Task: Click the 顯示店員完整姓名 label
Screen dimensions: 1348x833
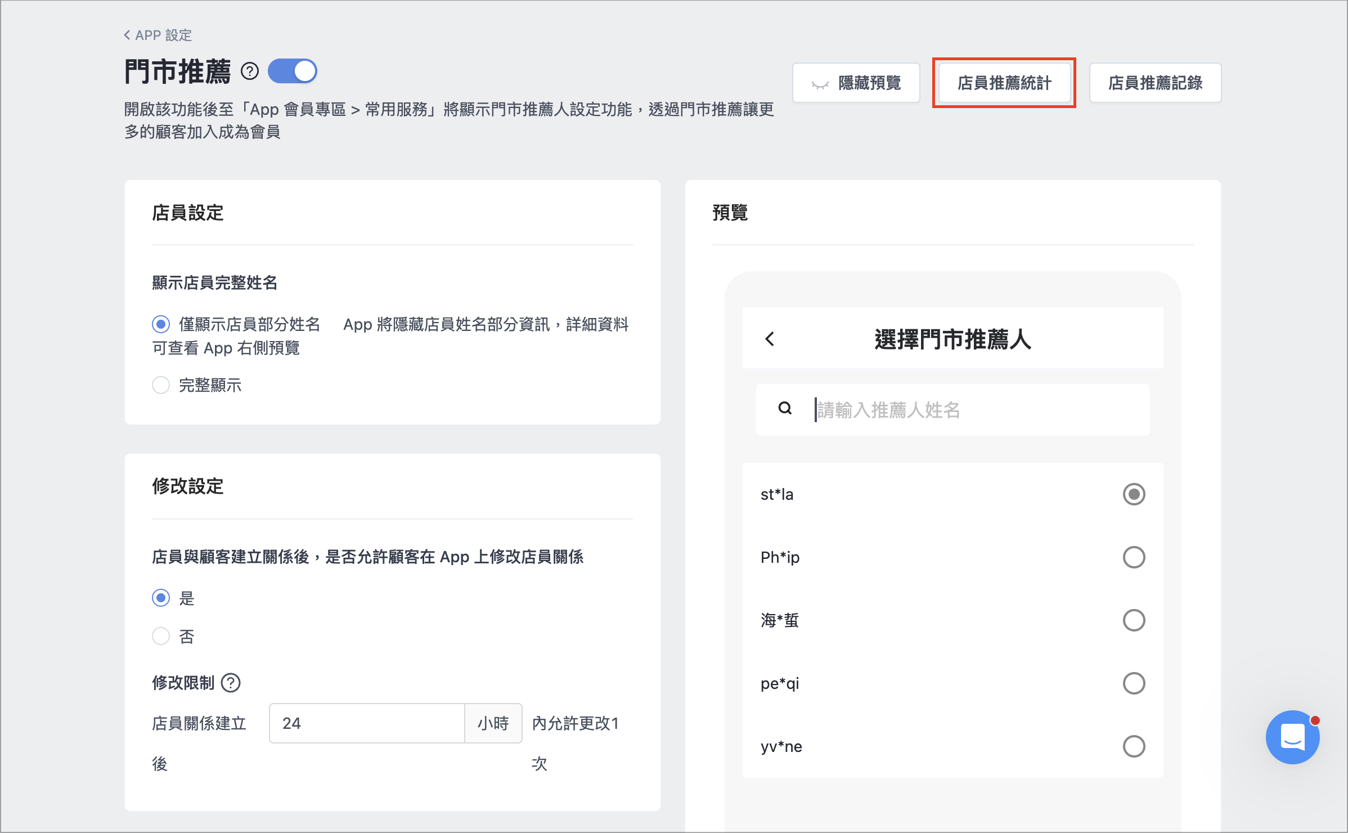Action: pyautogui.click(x=215, y=283)
